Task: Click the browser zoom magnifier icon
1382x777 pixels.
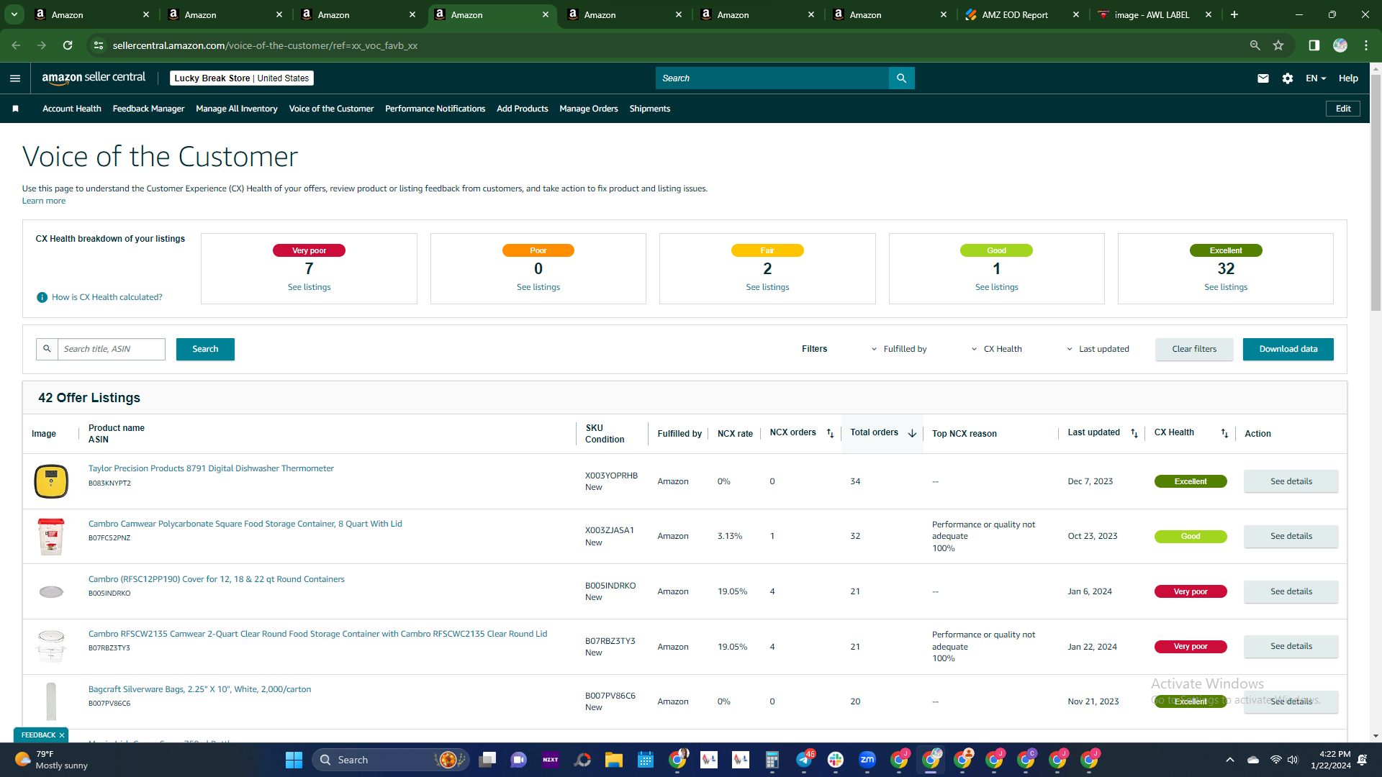Action: [1255, 45]
